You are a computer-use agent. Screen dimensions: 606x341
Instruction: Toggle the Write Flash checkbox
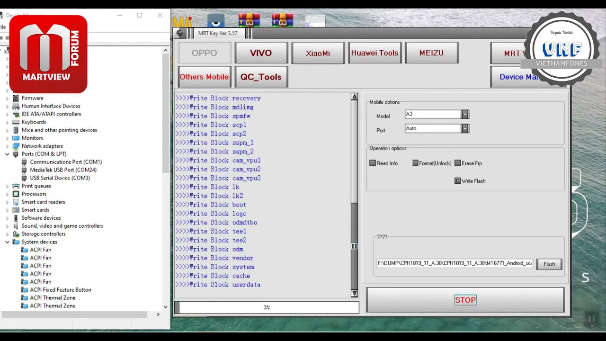point(458,181)
